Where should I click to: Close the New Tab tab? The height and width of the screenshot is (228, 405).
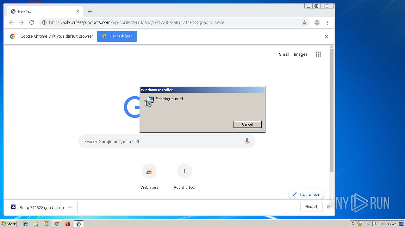coord(78,11)
